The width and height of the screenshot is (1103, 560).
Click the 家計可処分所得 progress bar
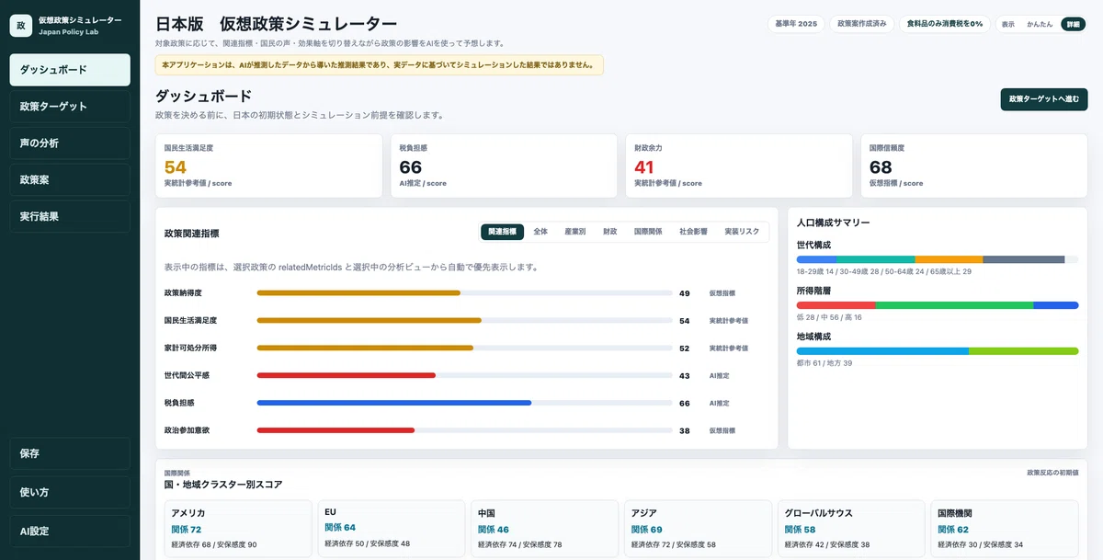click(x=463, y=349)
